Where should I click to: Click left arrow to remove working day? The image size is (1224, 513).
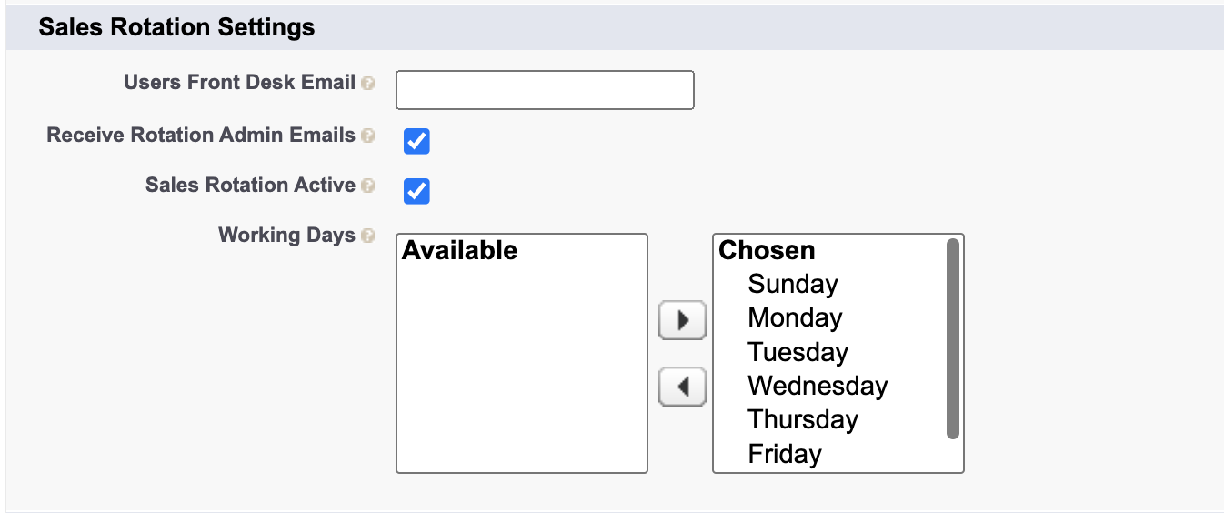(x=682, y=387)
